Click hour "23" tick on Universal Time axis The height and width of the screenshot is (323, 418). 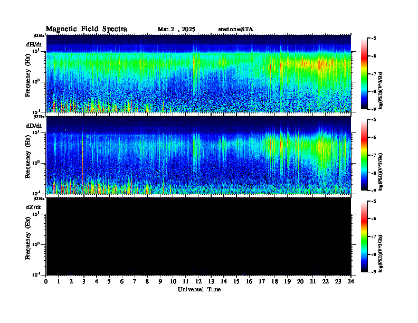(338, 282)
